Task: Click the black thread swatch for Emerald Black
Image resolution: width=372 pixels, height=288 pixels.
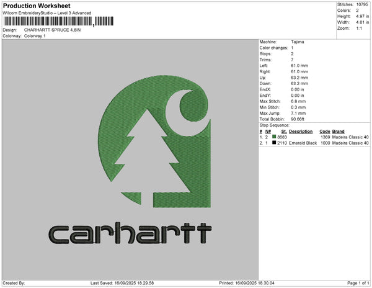Action: (x=274, y=143)
